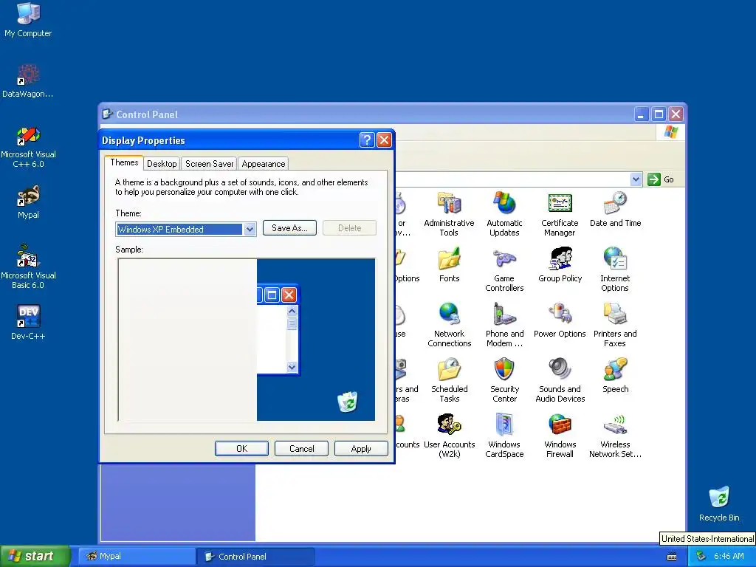Open Sounds and Audio Devices
The height and width of the screenshot is (567, 756).
click(x=560, y=380)
